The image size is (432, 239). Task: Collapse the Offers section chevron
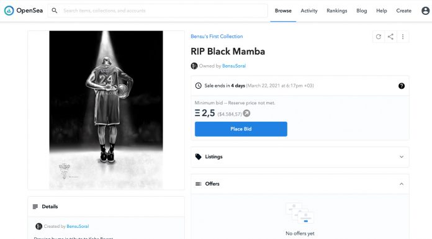click(x=402, y=184)
